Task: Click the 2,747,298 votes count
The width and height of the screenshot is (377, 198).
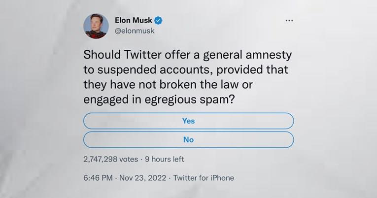Action: click(110, 159)
